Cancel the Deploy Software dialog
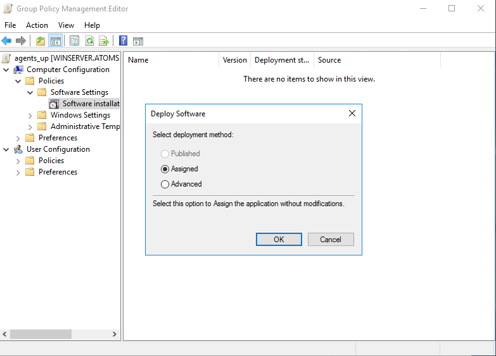 point(331,240)
